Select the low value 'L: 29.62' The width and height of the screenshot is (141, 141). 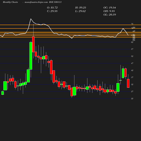coord(80,11)
